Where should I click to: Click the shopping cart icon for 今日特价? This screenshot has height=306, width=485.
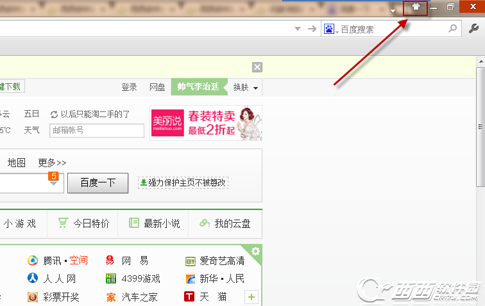click(x=63, y=223)
